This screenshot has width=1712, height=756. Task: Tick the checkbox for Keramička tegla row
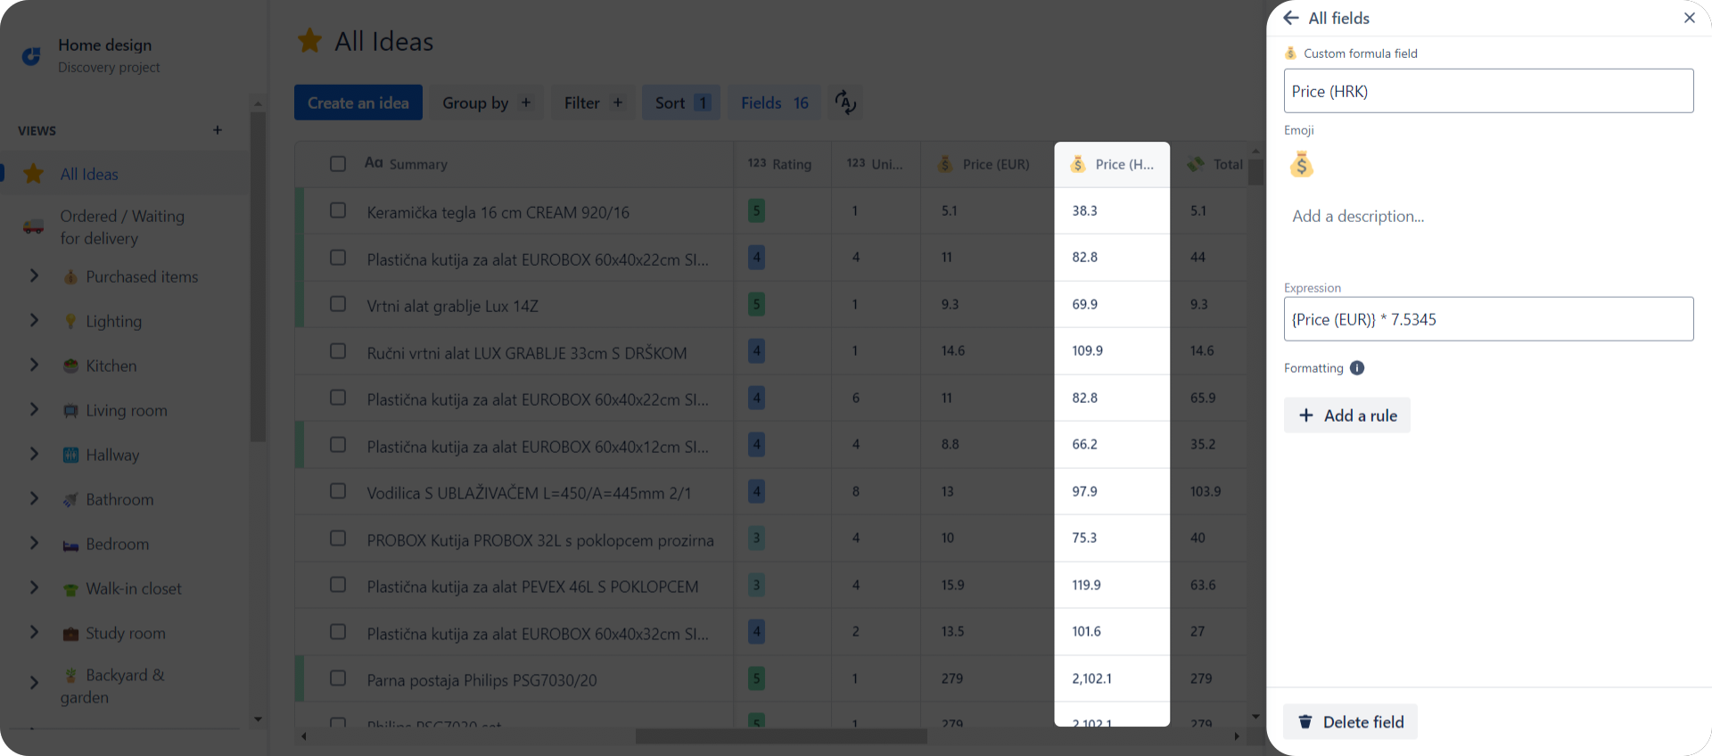[338, 210]
